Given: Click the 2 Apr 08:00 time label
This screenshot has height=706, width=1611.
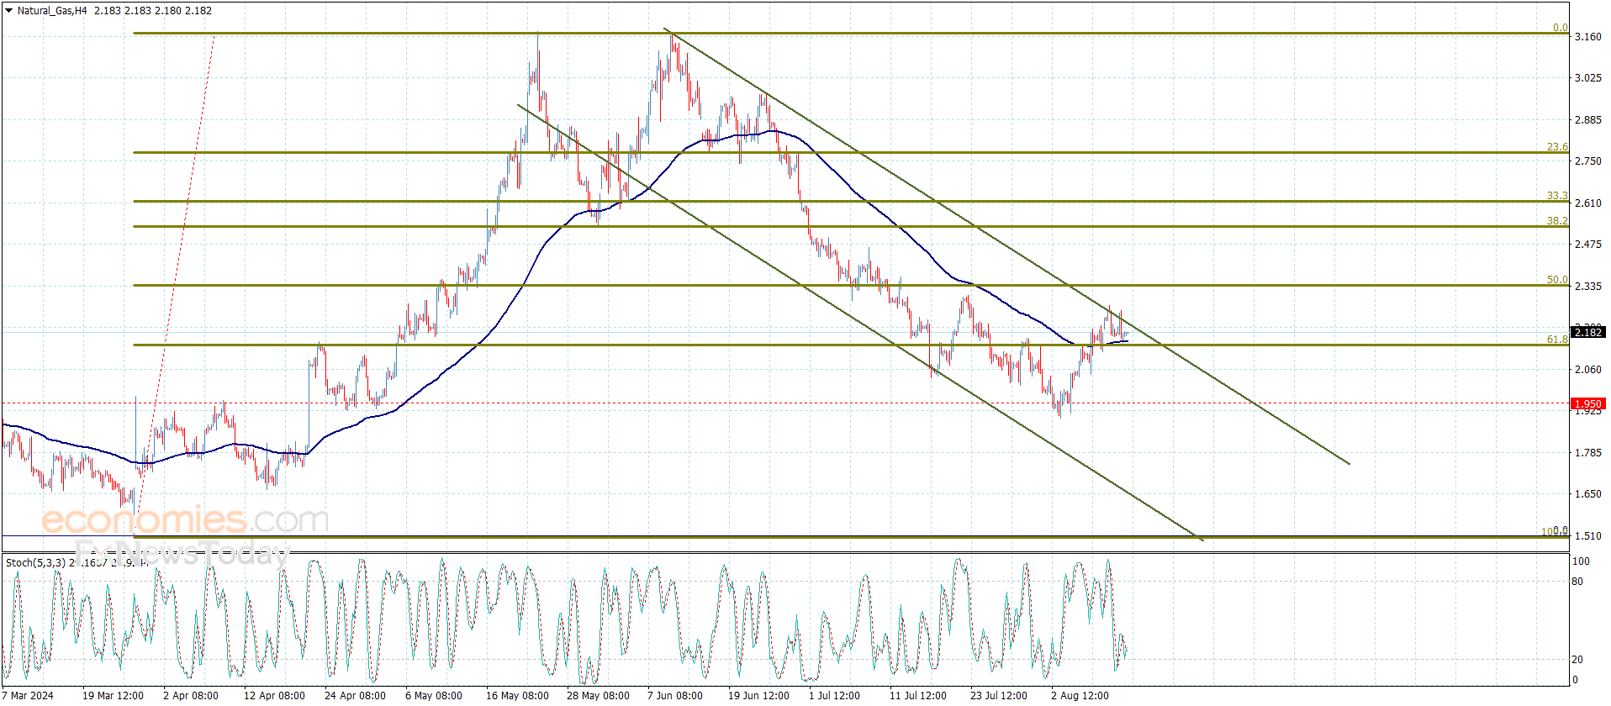Looking at the screenshot, I should click(191, 696).
